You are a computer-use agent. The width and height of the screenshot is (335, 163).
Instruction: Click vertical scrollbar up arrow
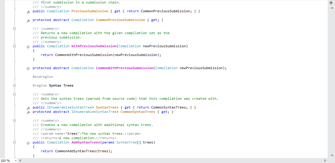tap(332, 8)
